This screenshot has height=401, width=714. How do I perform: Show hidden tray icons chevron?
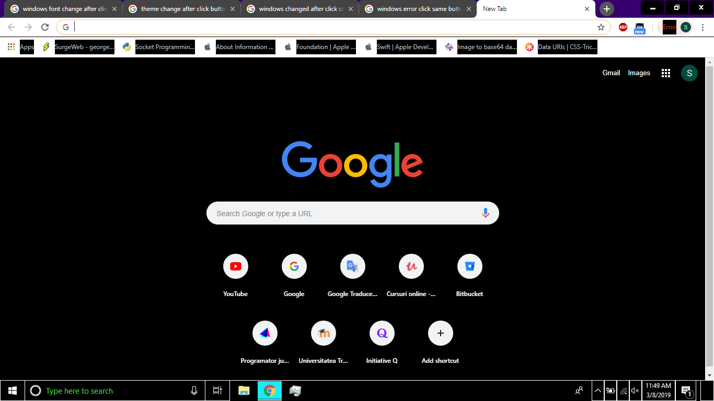click(598, 391)
